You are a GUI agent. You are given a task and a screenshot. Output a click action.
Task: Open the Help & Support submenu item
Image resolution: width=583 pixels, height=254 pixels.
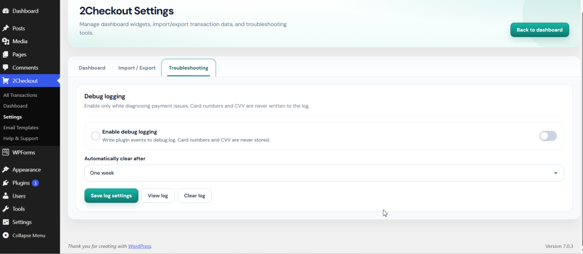[x=20, y=138]
